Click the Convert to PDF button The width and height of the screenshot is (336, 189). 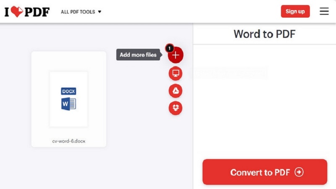point(265,172)
